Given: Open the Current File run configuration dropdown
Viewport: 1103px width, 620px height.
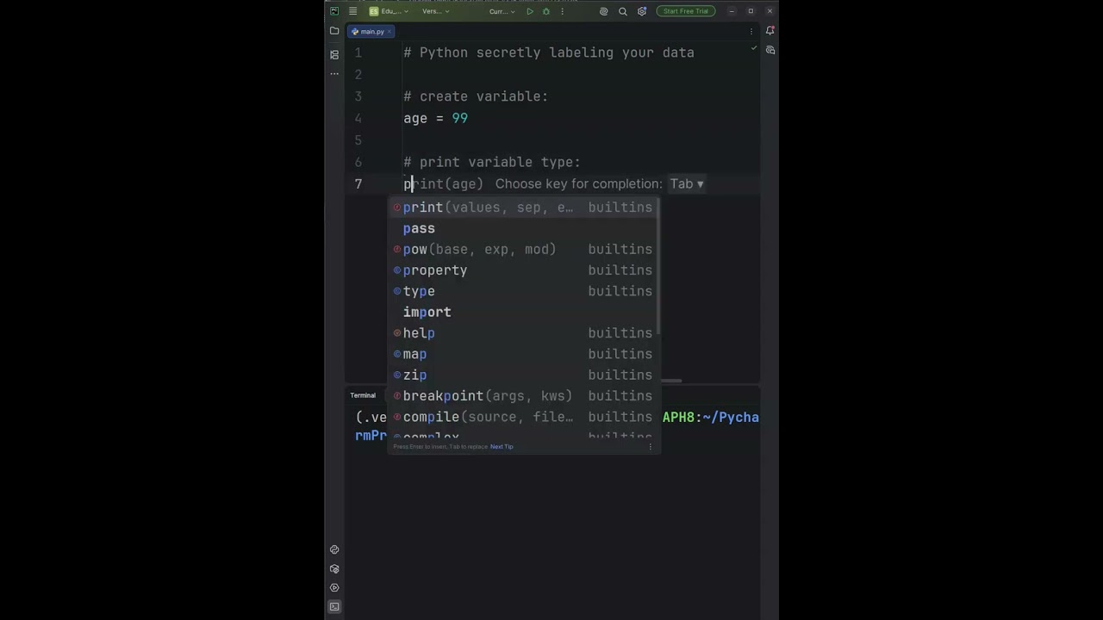Looking at the screenshot, I should (502, 11).
